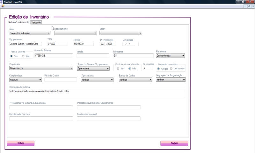
Task: Focus the Dt. validade date field
Action: pyautogui.click(x=130, y=44)
